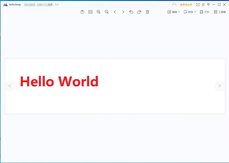Go to next image in toolbar

click(x=123, y=12)
